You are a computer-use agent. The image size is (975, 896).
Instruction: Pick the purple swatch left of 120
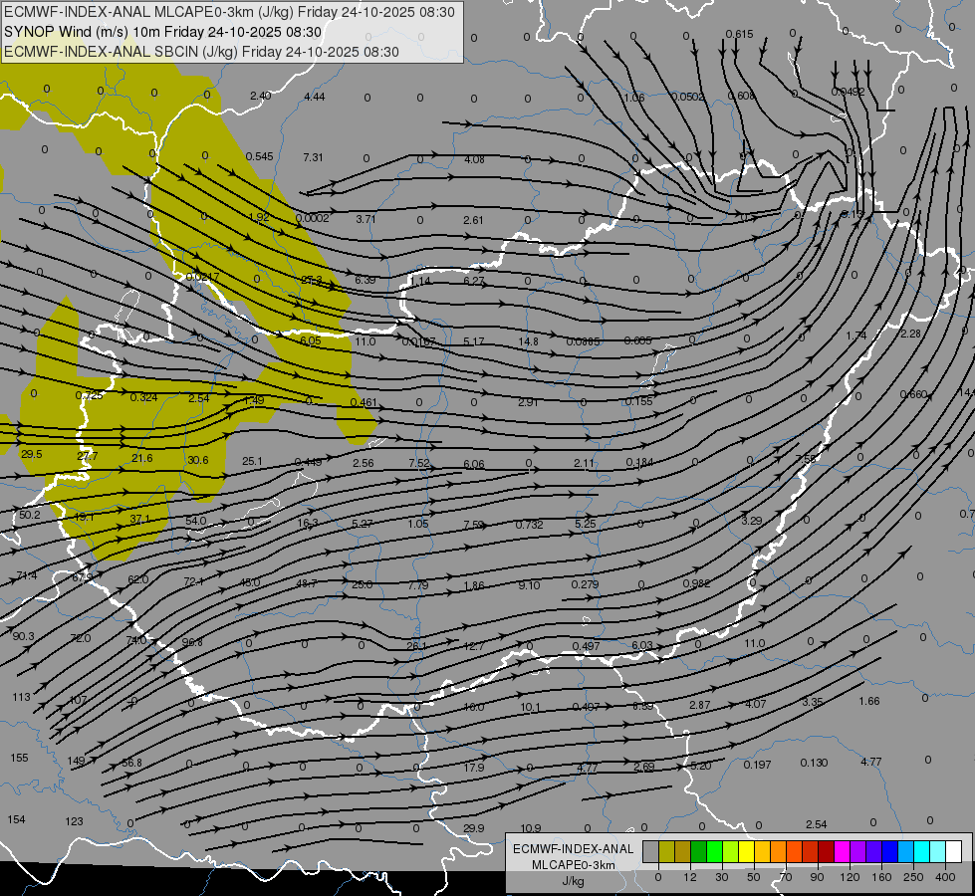pyautogui.click(x=858, y=851)
